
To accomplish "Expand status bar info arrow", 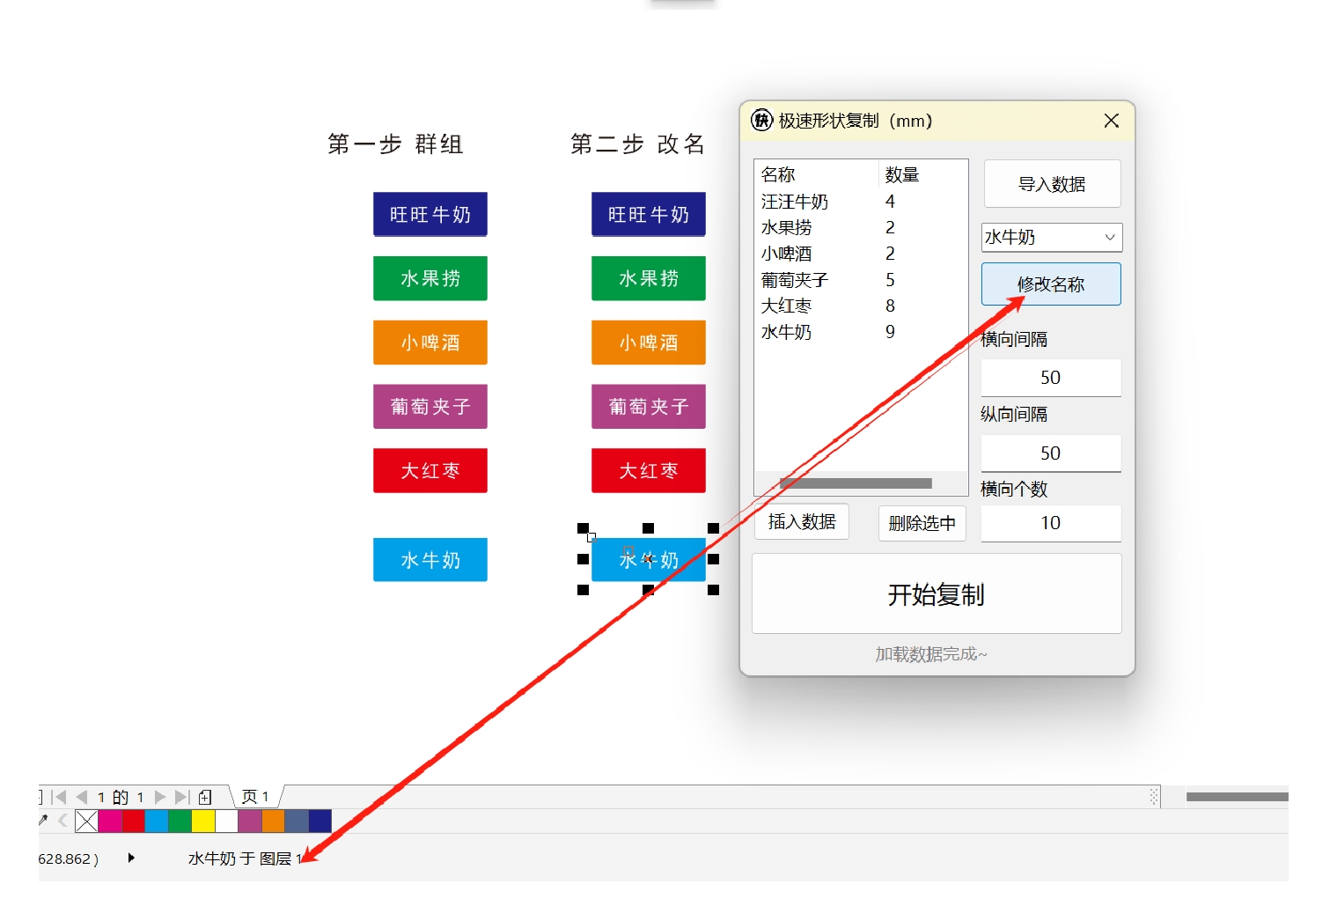I will coord(131,858).
